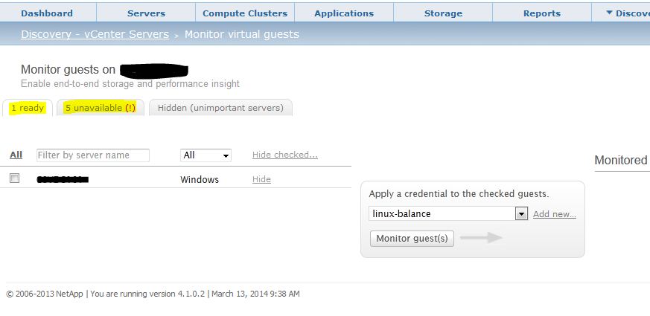650x316 pixels.
Task: Go to the Dashboard tab
Action: 47,13
